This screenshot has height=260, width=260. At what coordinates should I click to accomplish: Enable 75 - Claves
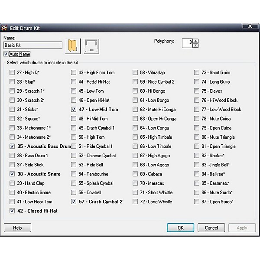tap(197, 91)
